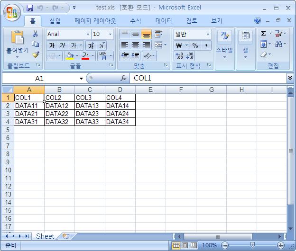This screenshot has height=251, width=296.
Task: Click the Merge and Center icon
Action: tap(157, 45)
